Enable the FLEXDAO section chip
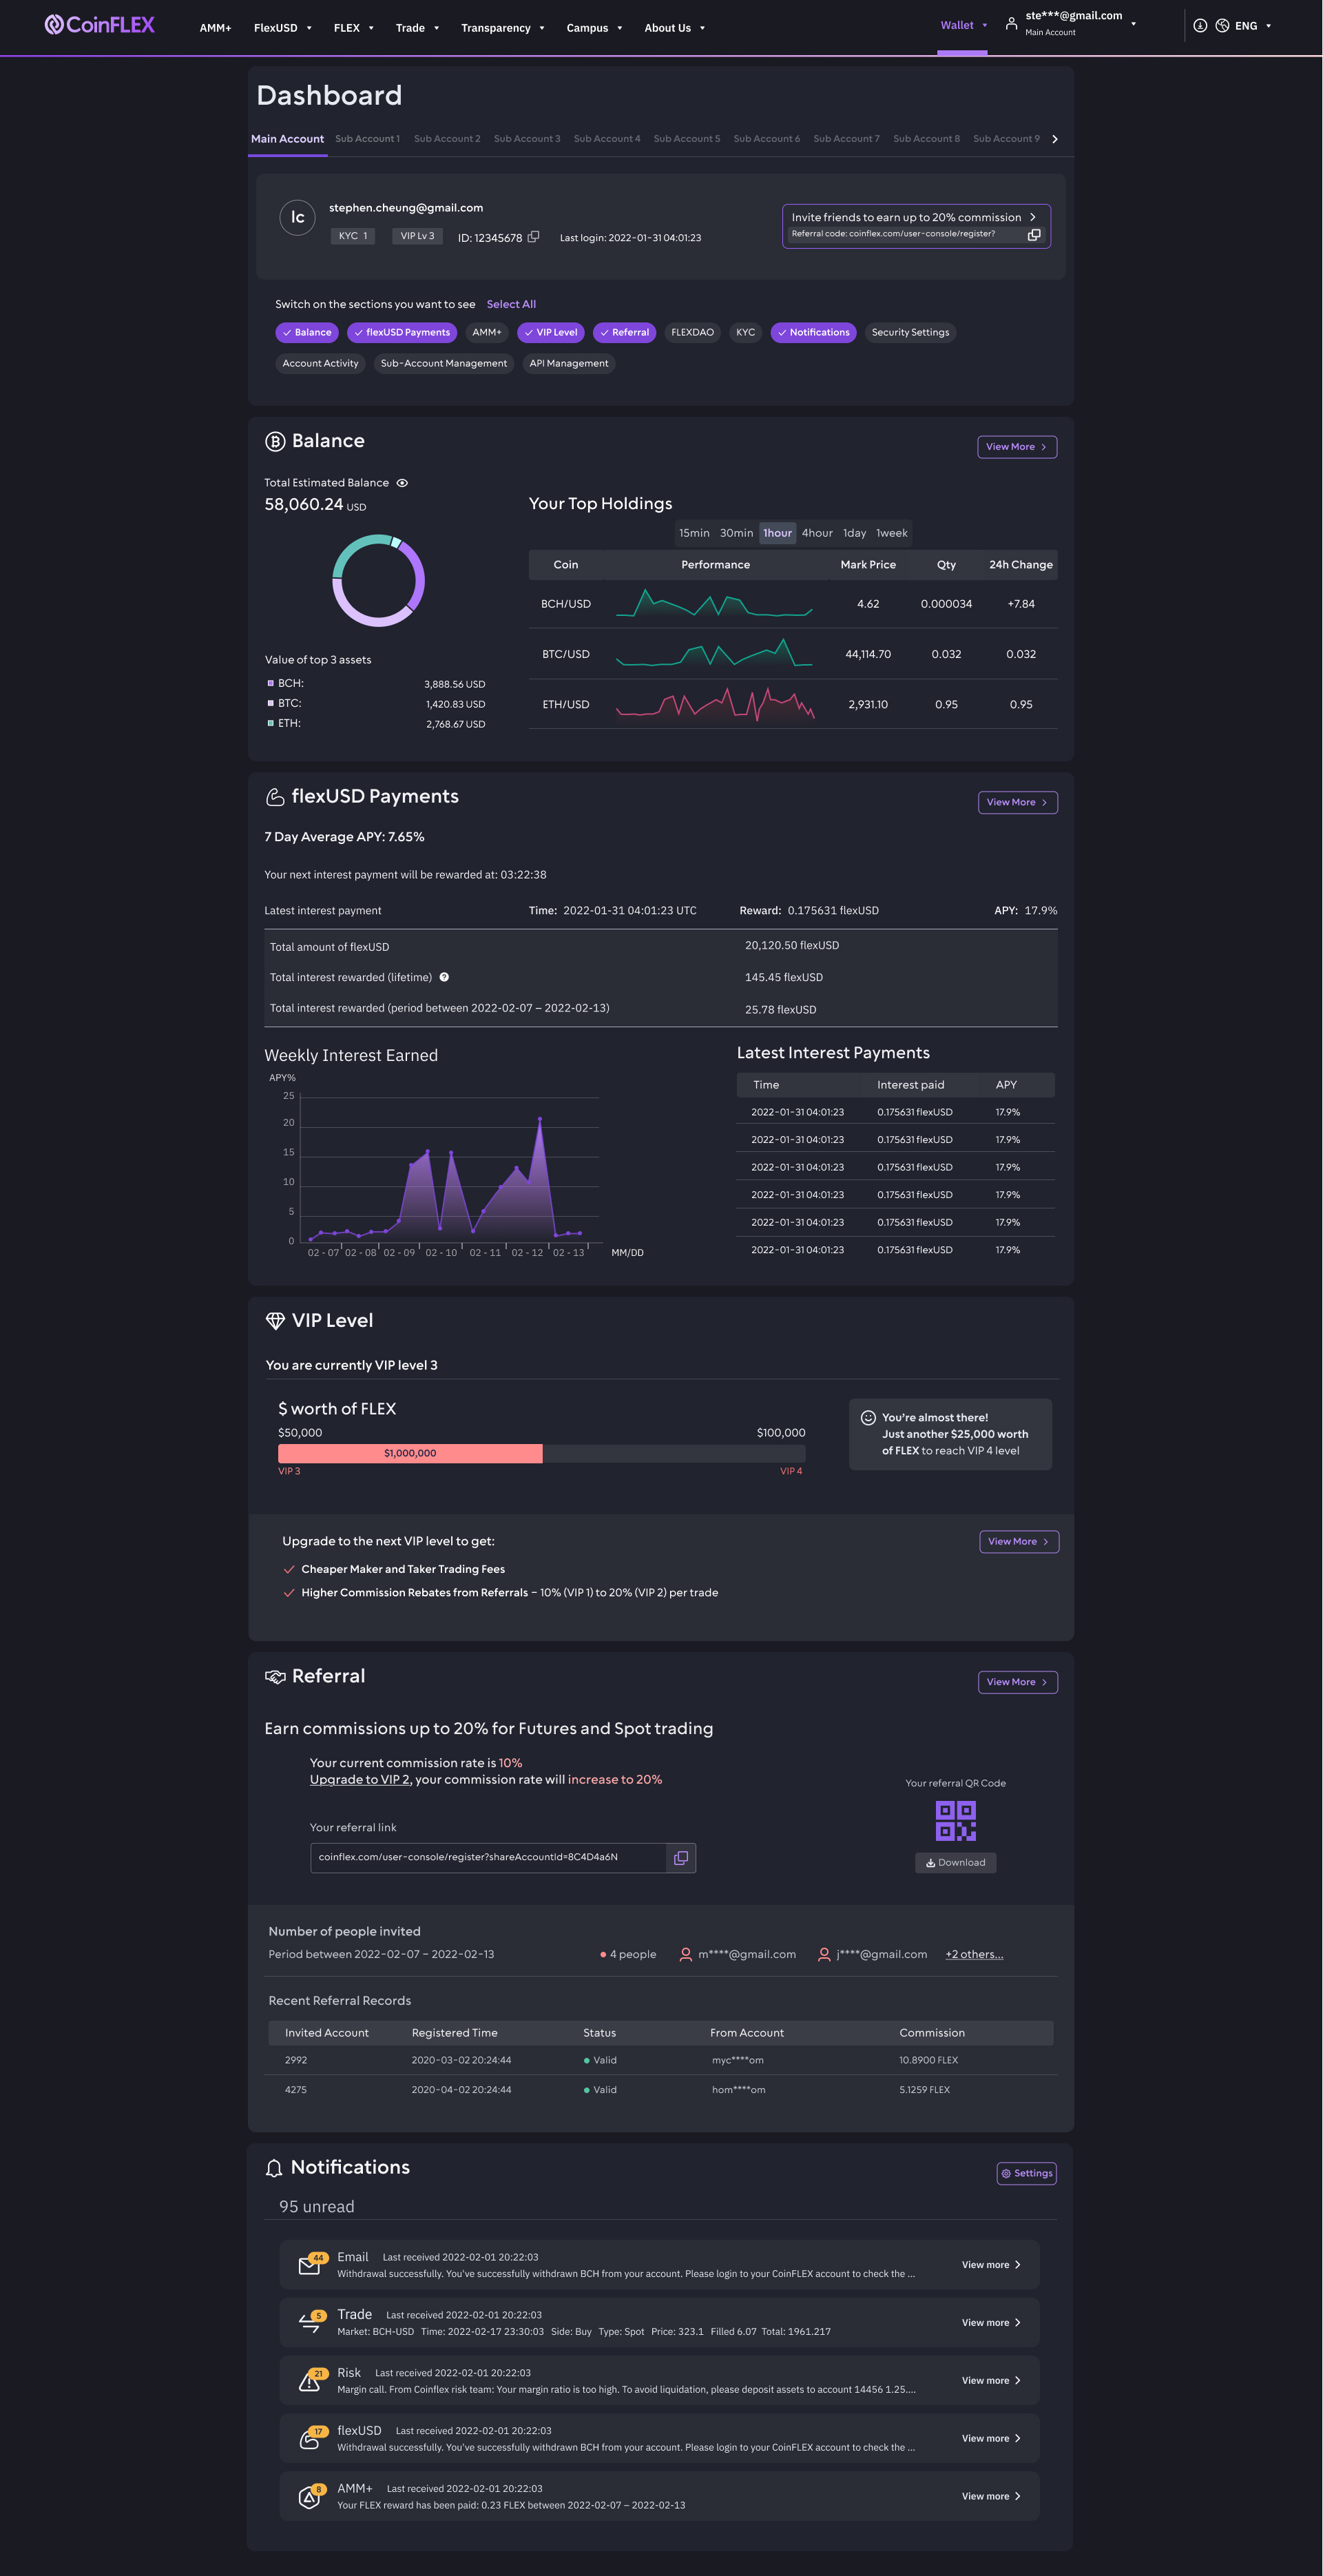 pyautogui.click(x=692, y=333)
